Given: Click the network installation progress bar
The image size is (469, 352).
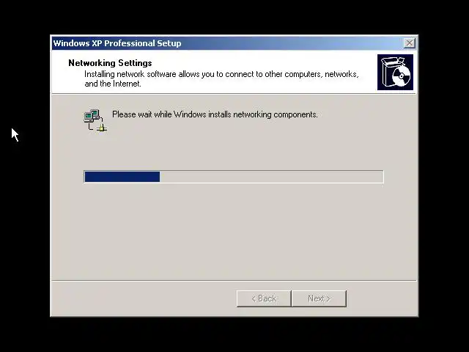Looking at the screenshot, I should (x=234, y=177).
